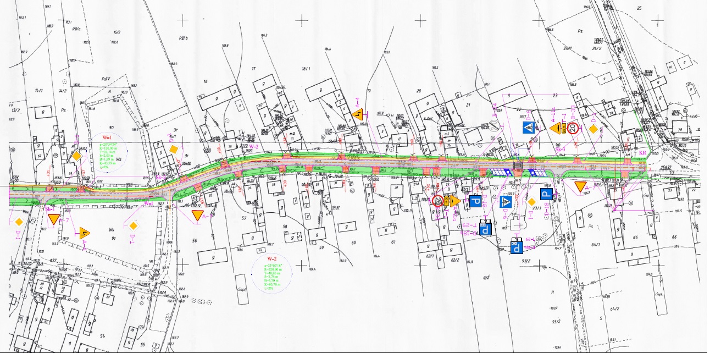Click the curve warning sign near plot 19

(x=359, y=115)
